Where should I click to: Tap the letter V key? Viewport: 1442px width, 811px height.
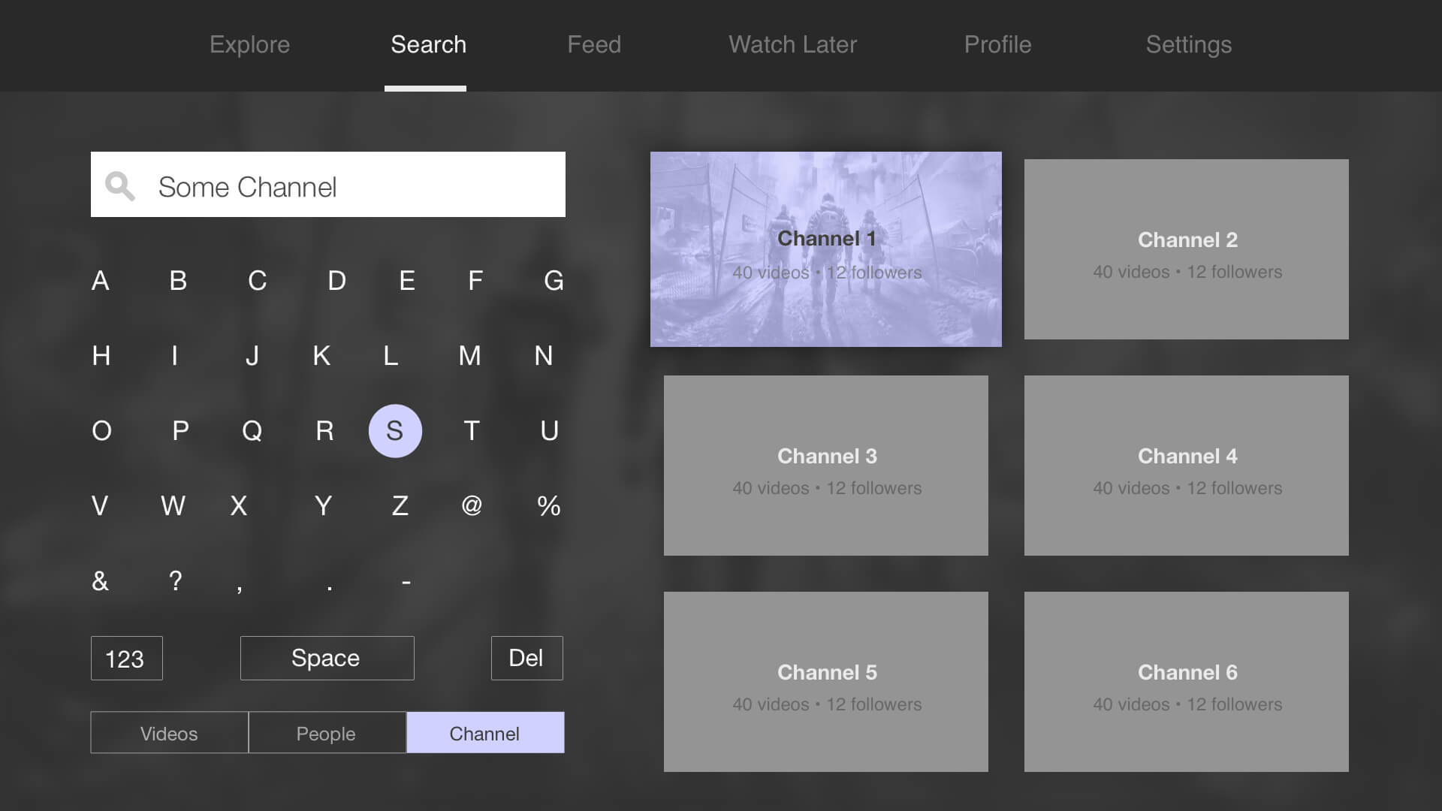click(x=100, y=506)
